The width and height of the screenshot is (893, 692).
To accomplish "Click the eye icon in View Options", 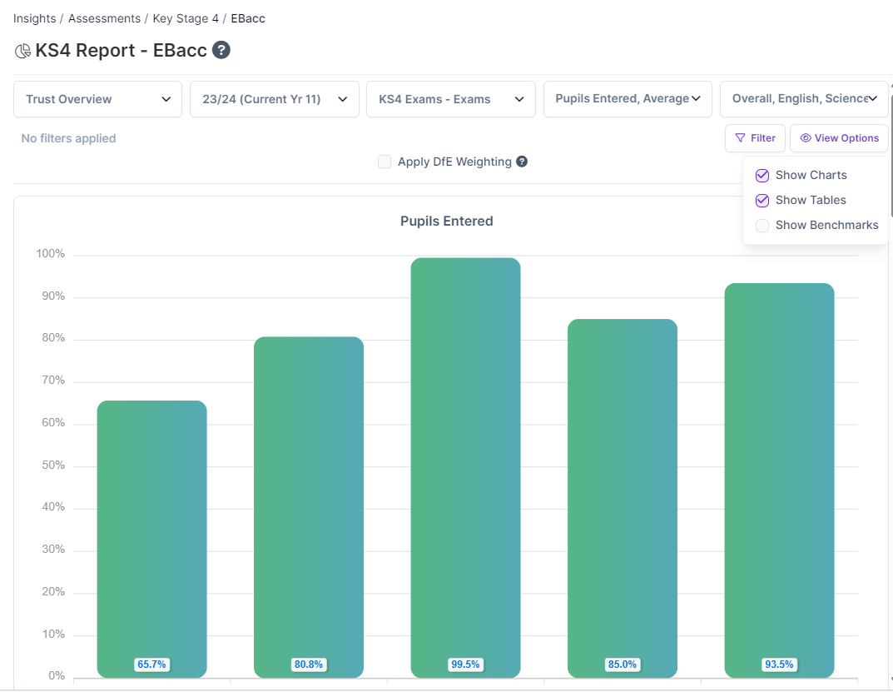I will point(805,138).
